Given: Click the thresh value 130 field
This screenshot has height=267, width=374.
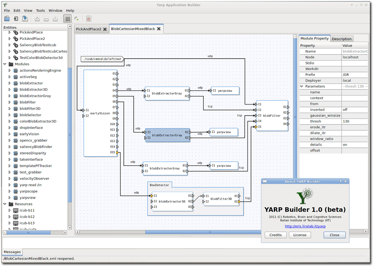Looking at the screenshot, I should click(355, 121).
